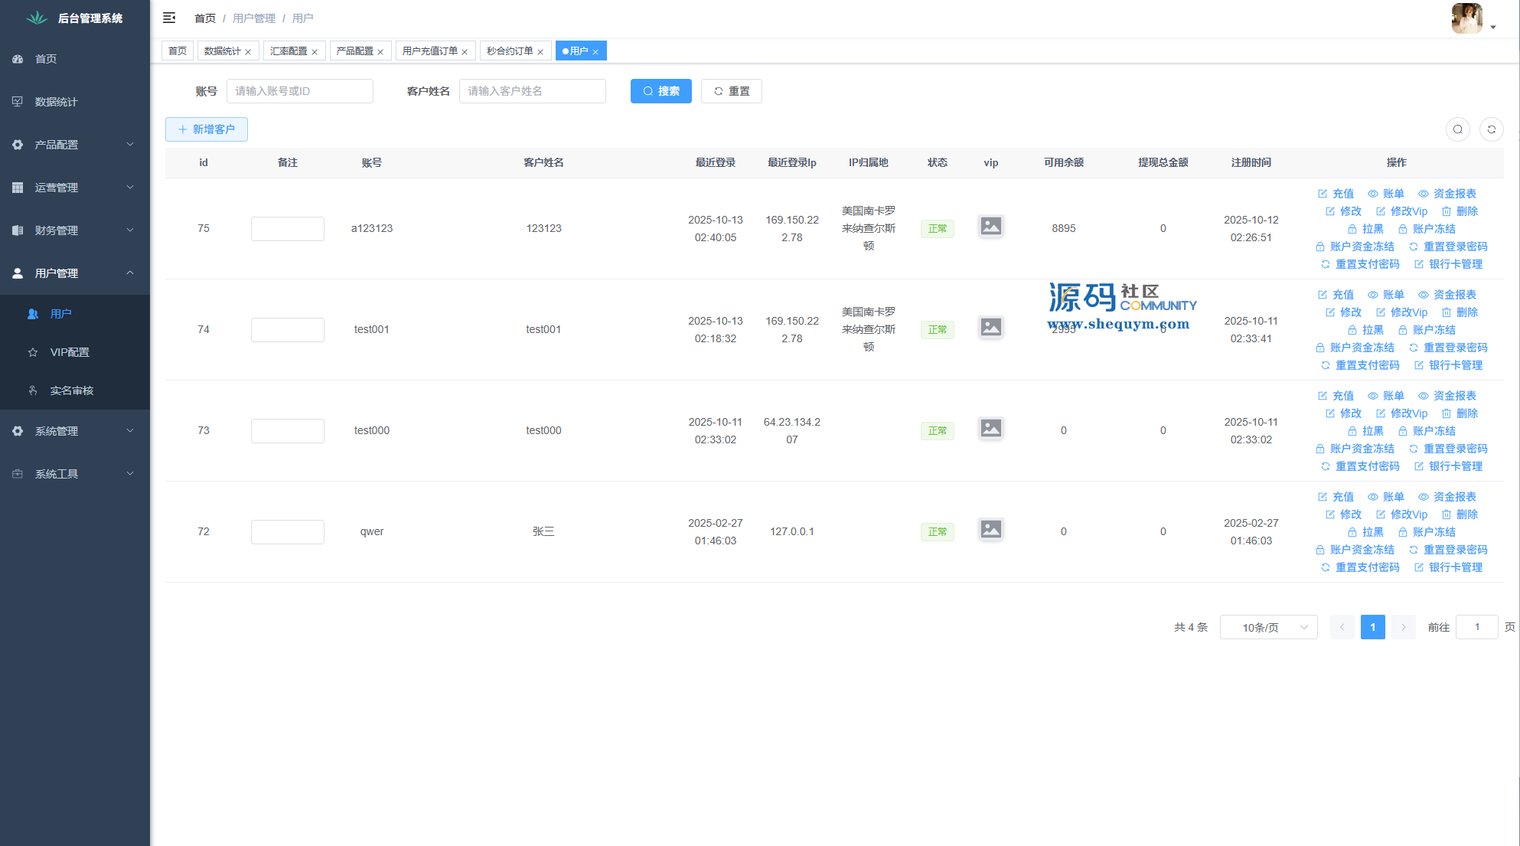The width and height of the screenshot is (1520, 846).
Task: Click the round search toggle icon
Action: 1457,129
